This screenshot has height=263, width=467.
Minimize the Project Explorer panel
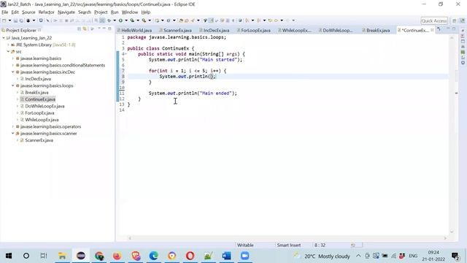[104, 28]
